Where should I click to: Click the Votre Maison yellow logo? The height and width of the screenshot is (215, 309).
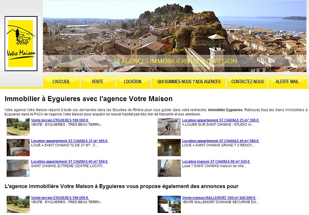pos(21,44)
